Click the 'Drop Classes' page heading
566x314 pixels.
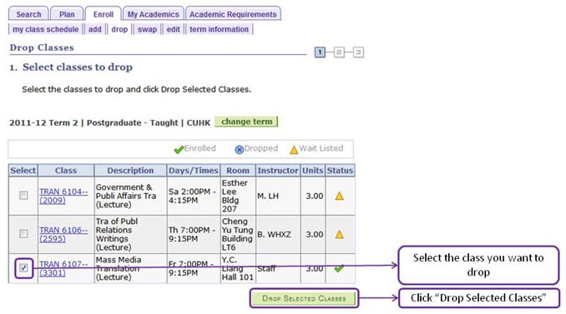(42, 47)
